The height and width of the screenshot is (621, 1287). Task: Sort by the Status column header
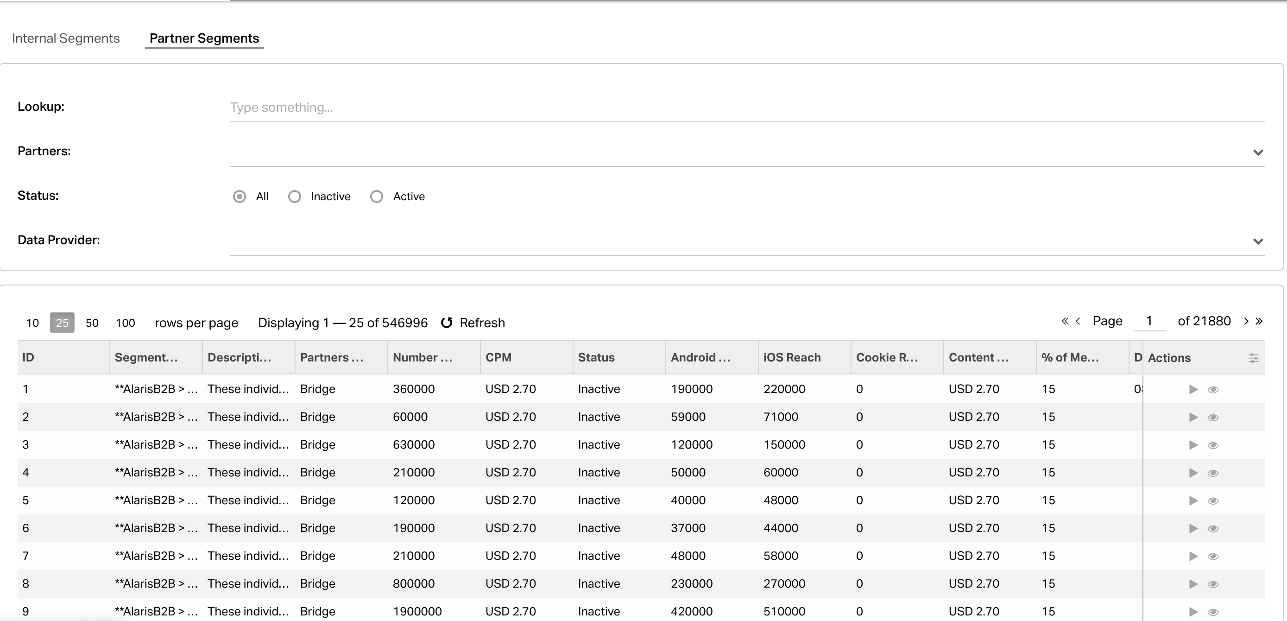619,358
